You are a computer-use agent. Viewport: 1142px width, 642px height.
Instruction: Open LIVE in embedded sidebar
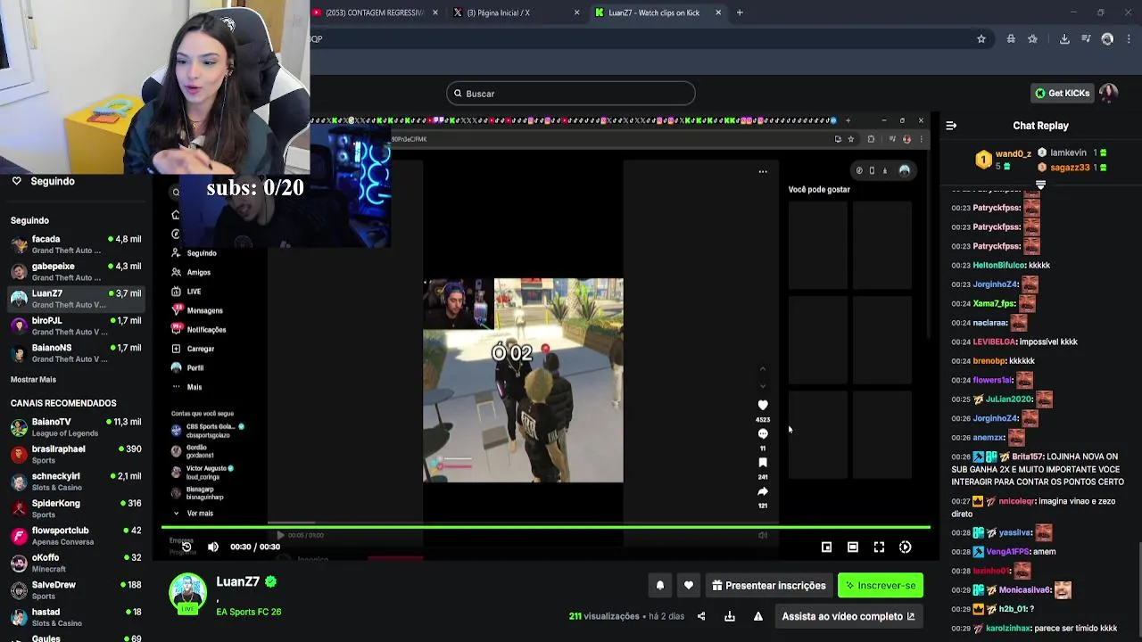(186, 292)
